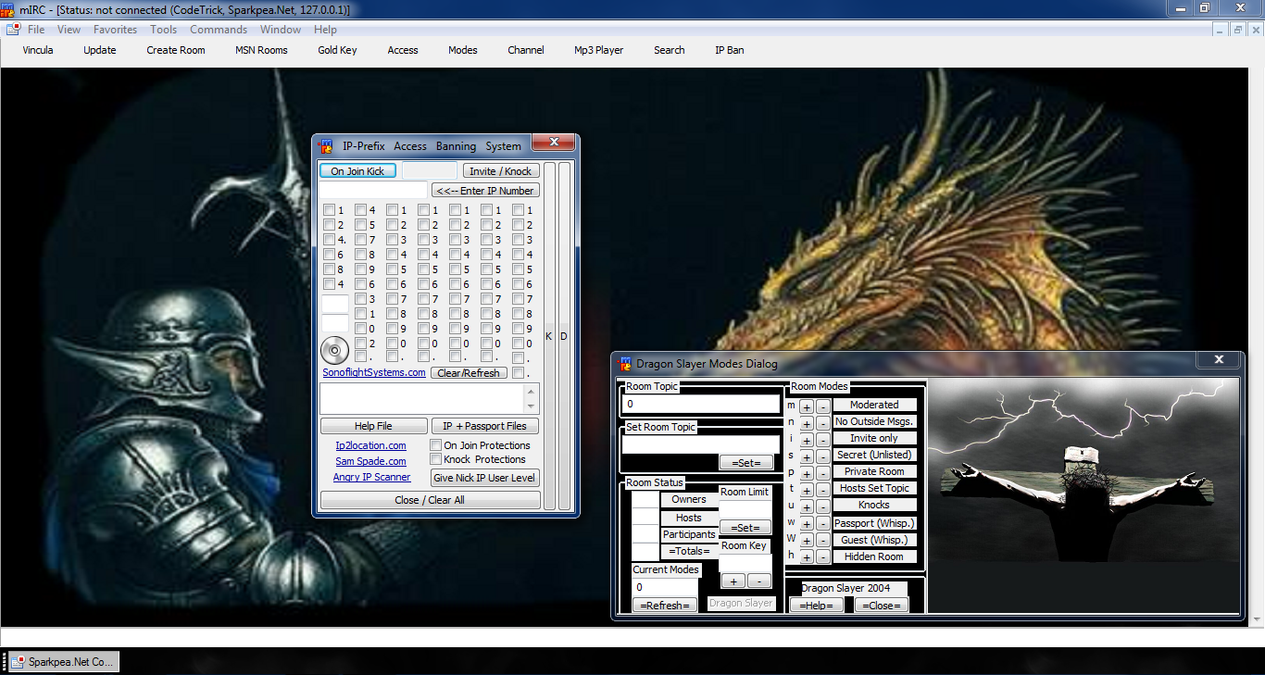The width and height of the screenshot is (1265, 675).
Task: Click the tall K bar button
Action: [x=549, y=336]
